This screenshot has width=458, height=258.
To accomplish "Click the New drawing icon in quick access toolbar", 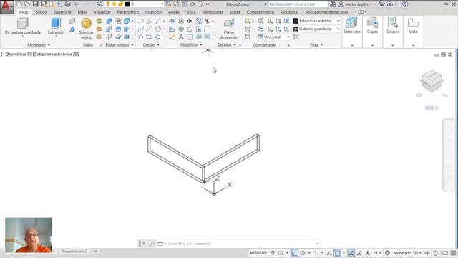I will tap(19, 4).
